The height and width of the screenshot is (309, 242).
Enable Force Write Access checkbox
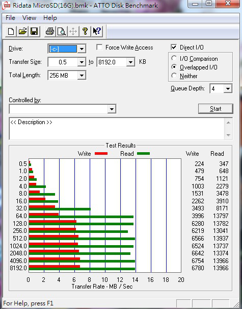[x=99, y=47]
